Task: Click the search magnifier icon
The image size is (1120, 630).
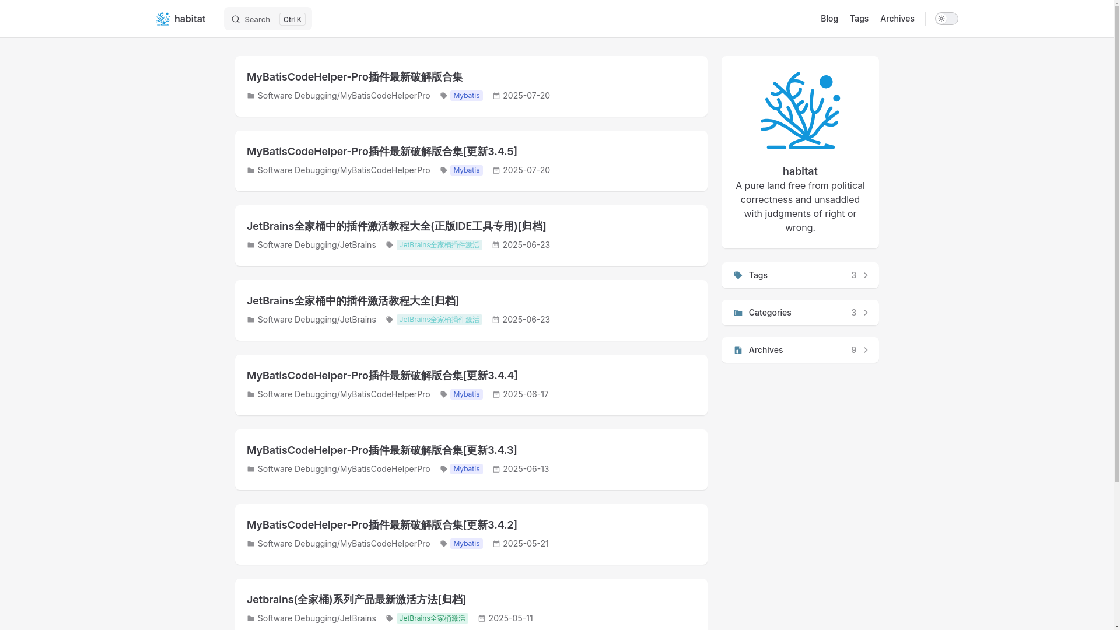Action: 236,19
